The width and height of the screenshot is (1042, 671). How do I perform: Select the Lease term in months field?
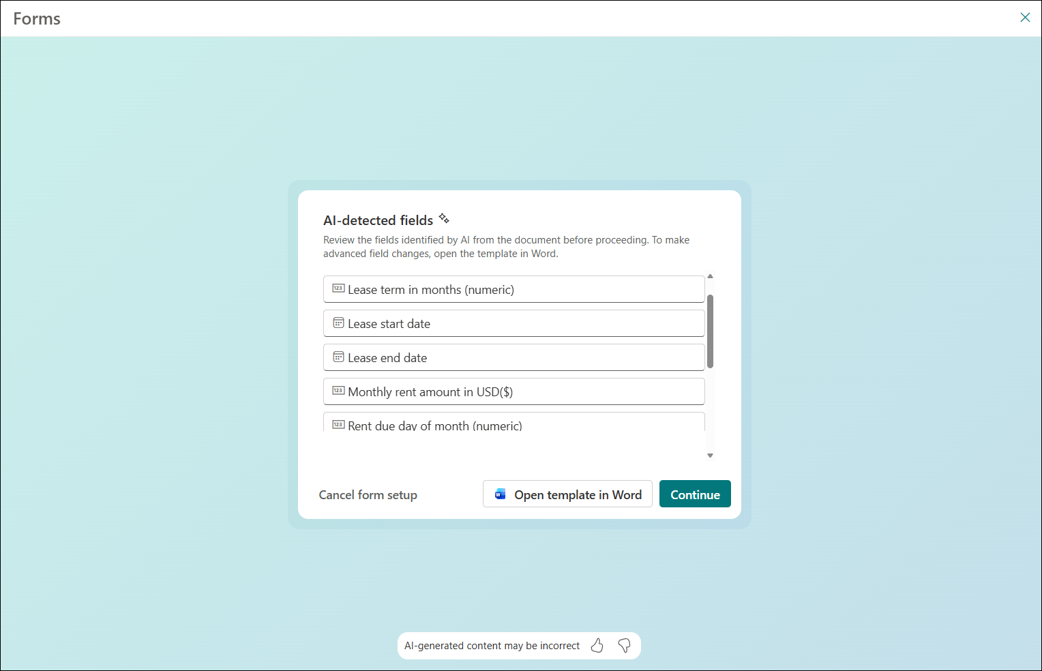pyautogui.click(x=514, y=289)
